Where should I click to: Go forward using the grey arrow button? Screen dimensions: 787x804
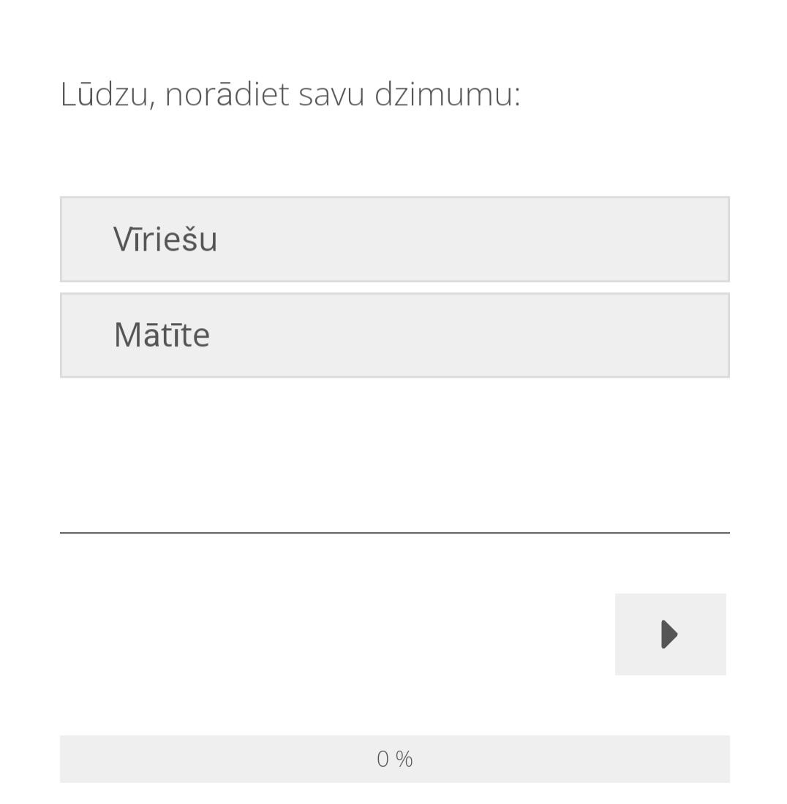(670, 634)
